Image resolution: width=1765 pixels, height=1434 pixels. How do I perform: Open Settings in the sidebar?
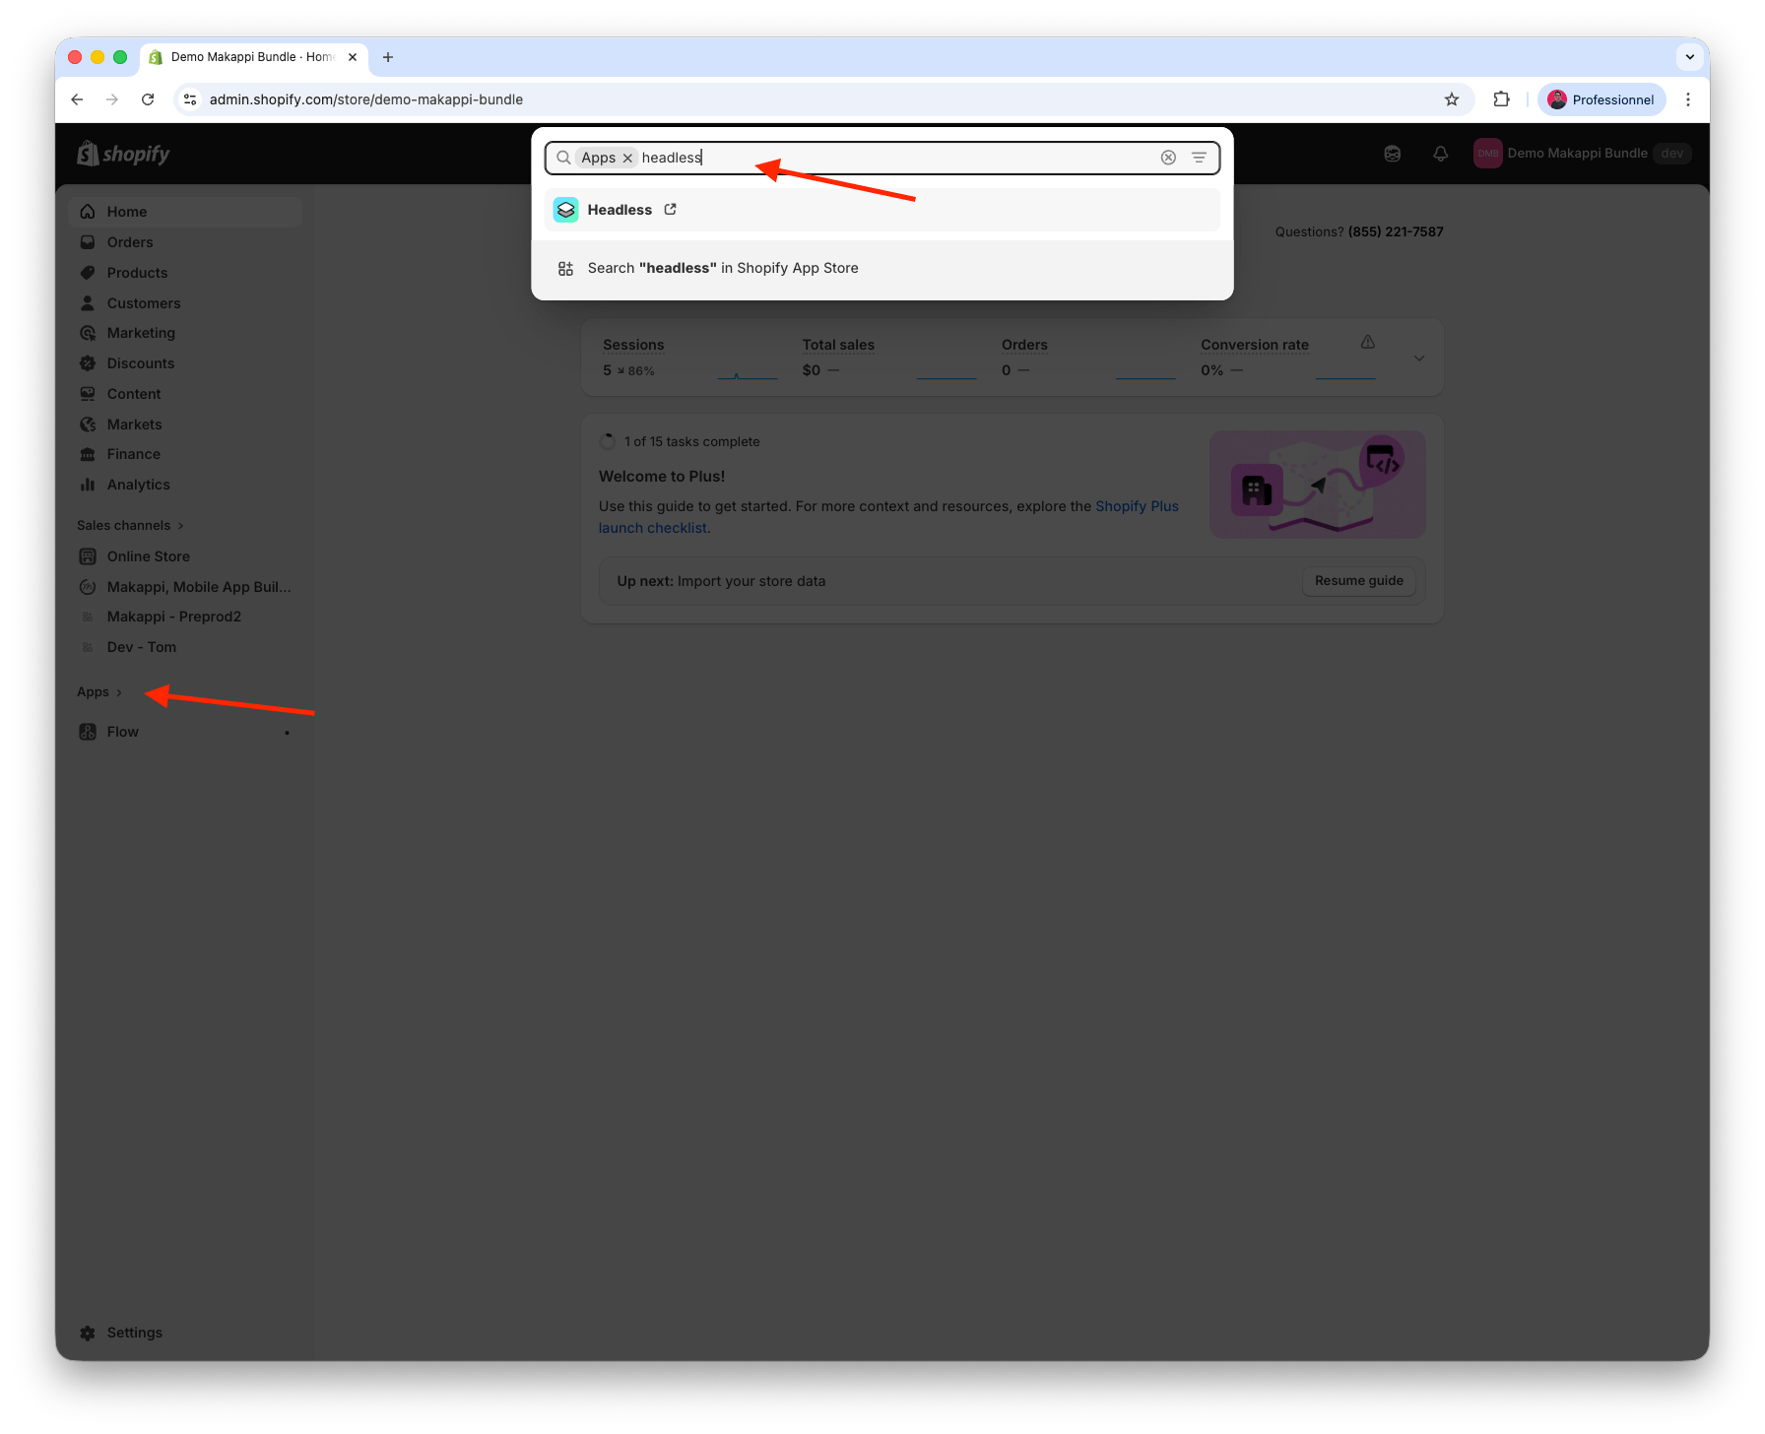pos(134,1333)
